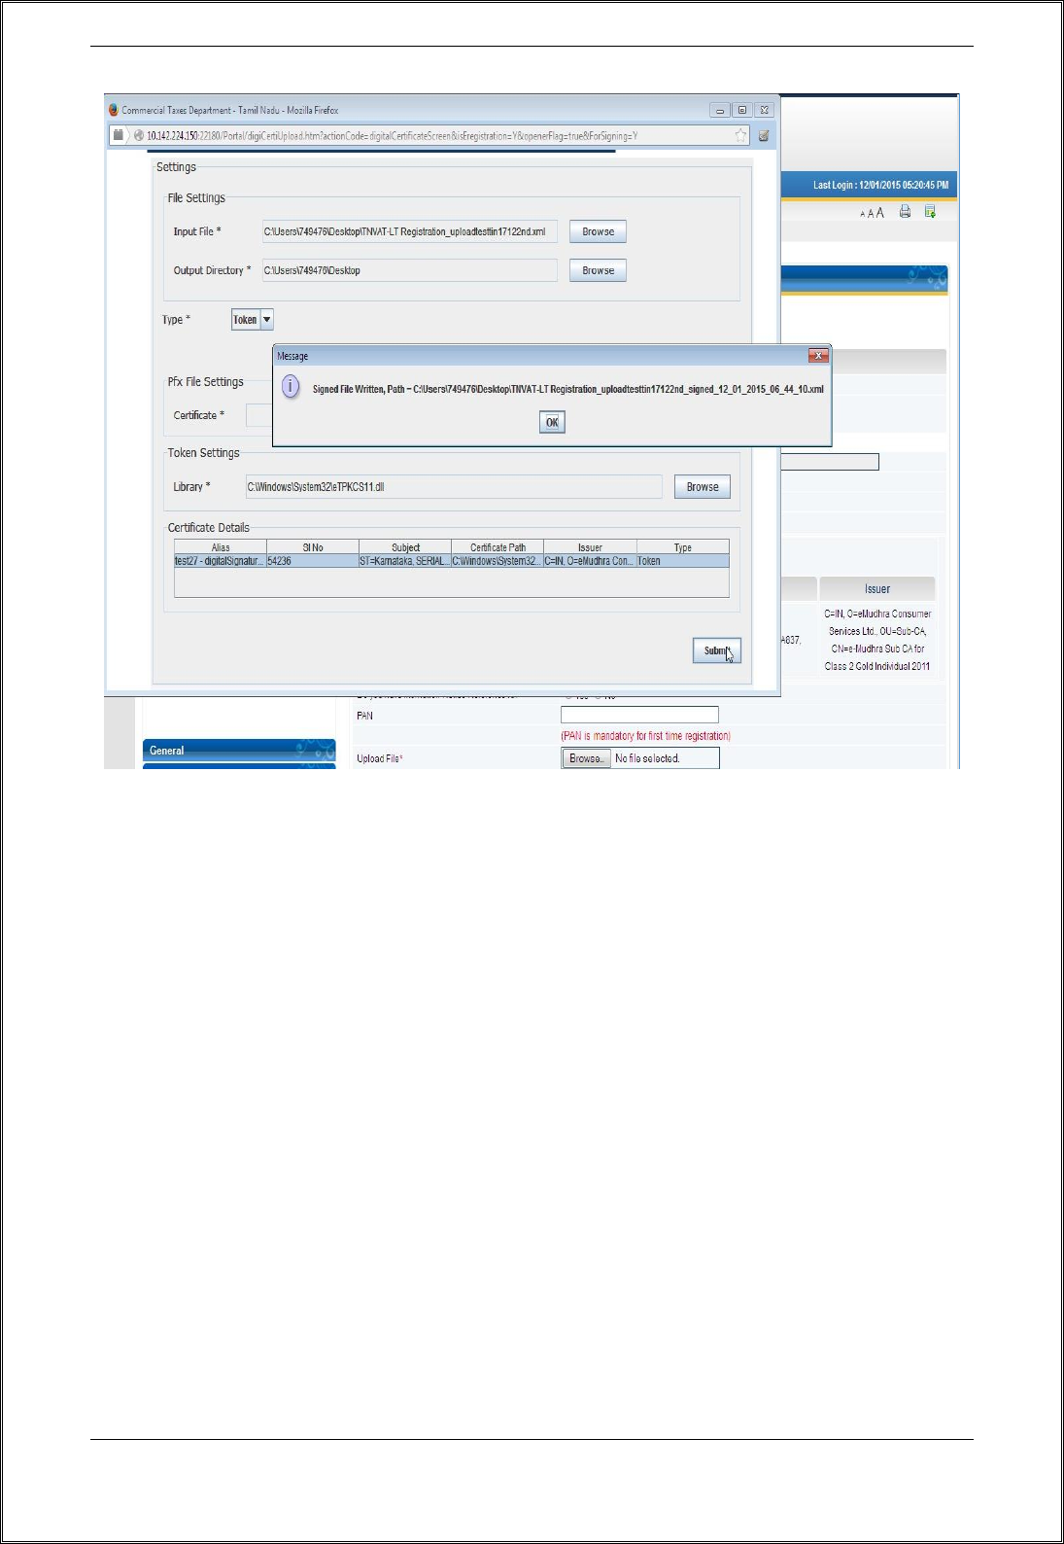Maximize the Firefox popup window
The image size is (1064, 1544).
(742, 111)
